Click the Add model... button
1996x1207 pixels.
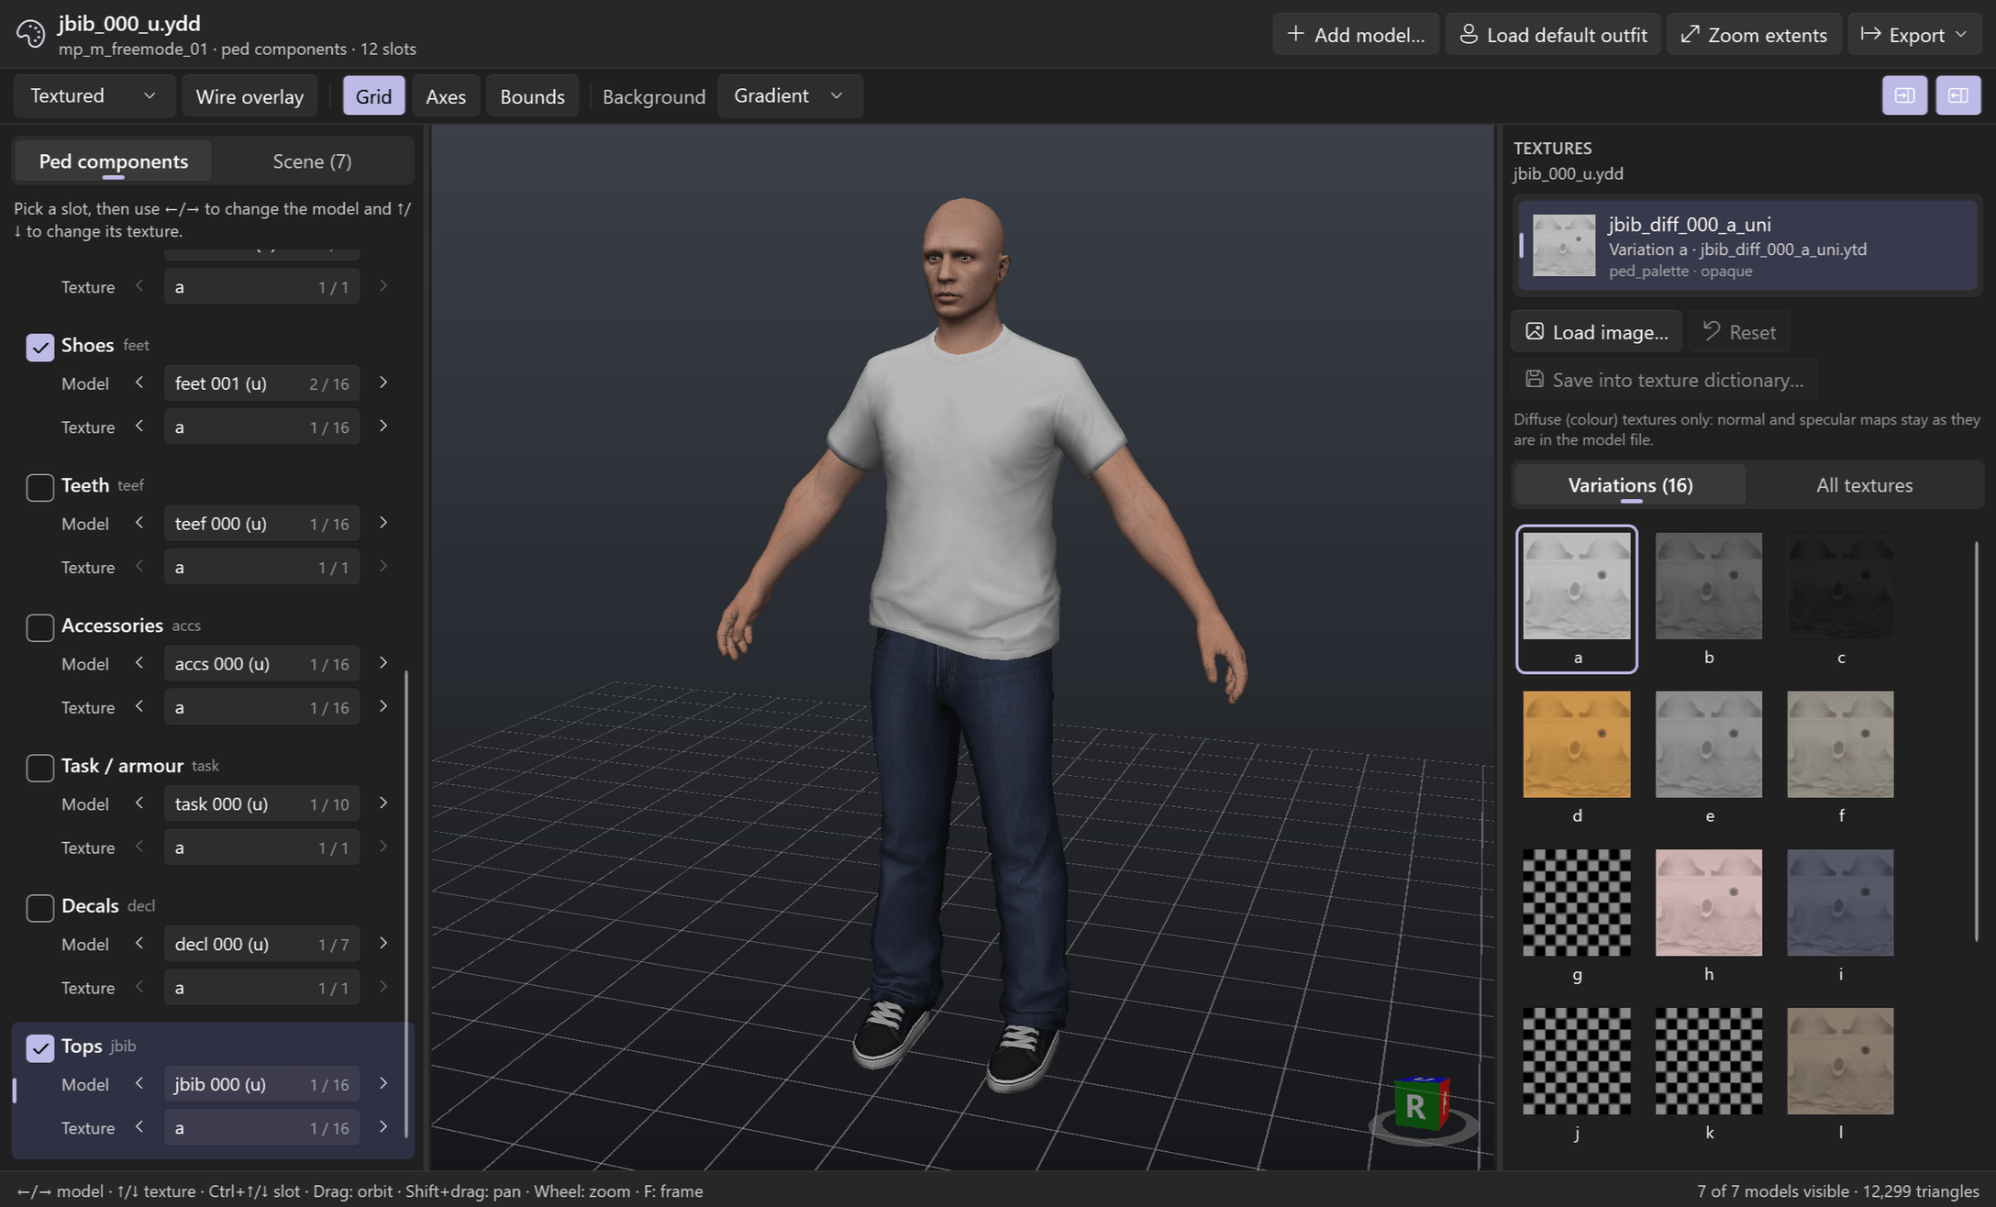[1355, 35]
